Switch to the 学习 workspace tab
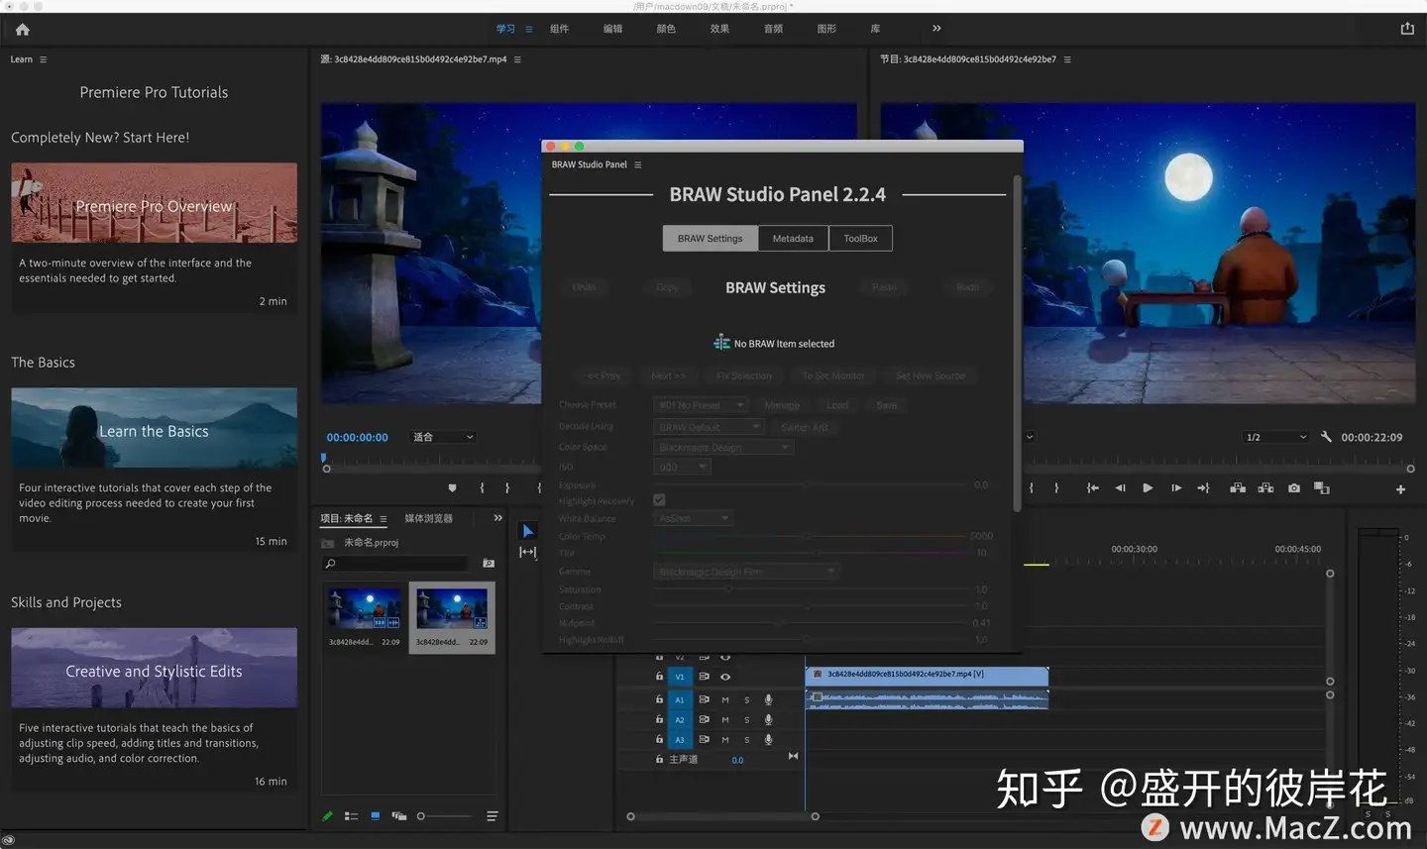 click(505, 29)
